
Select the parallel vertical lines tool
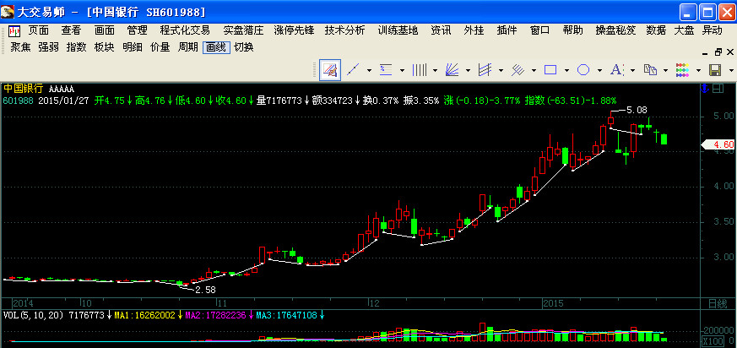pyautogui.click(x=418, y=69)
